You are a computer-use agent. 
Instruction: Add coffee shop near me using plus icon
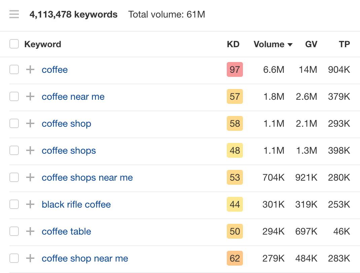pyautogui.click(x=30, y=258)
